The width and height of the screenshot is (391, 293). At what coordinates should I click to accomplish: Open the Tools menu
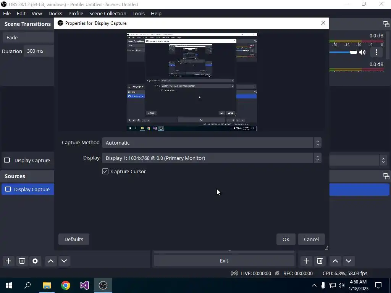coord(138,13)
